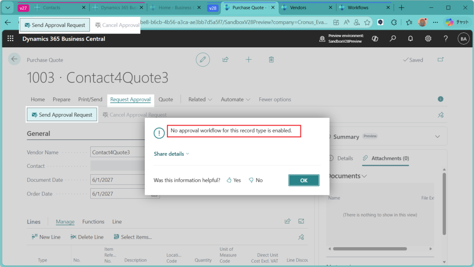Open page in new window icon
The image size is (474, 267).
click(x=440, y=60)
